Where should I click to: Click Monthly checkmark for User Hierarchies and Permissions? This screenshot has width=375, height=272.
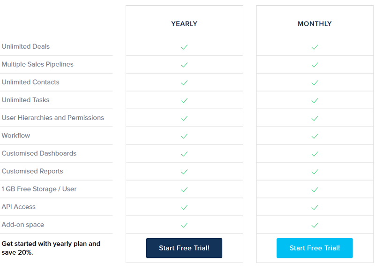click(315, 118)
